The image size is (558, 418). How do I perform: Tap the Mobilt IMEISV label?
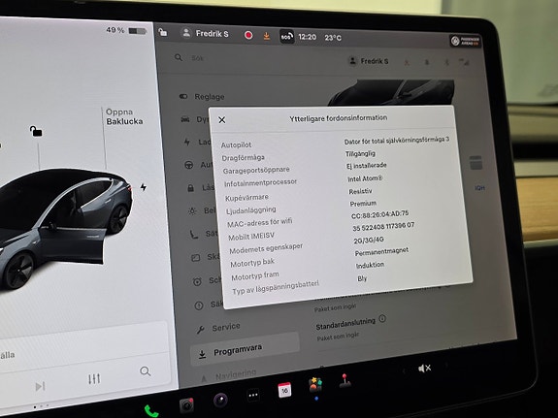(251, 237)
